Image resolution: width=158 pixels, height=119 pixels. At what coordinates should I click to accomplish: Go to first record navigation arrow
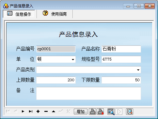(x=8, y=111)
